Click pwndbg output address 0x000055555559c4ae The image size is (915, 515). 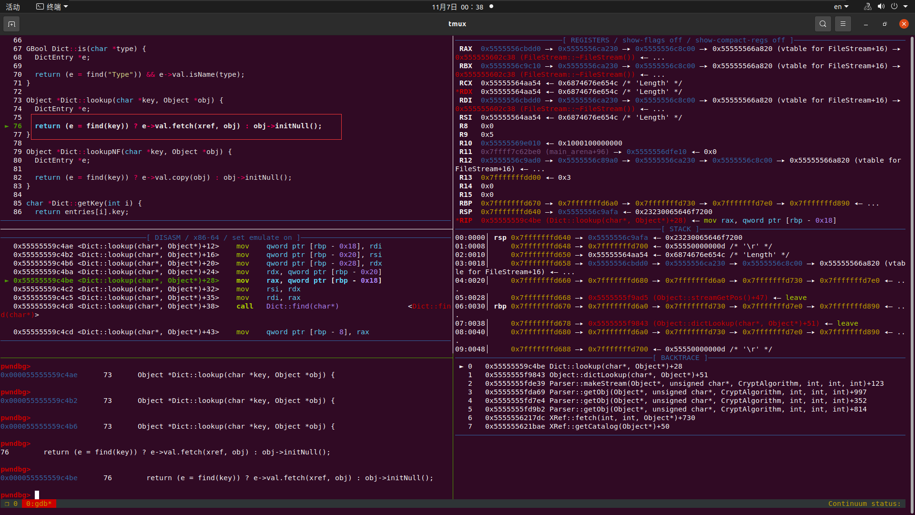[x=39, y=375]
